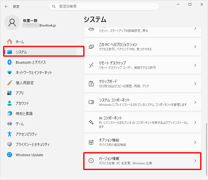Click the System monitor icon in sidebar
The width and height of the screenshot is (208, 180).
pos(10,52)
